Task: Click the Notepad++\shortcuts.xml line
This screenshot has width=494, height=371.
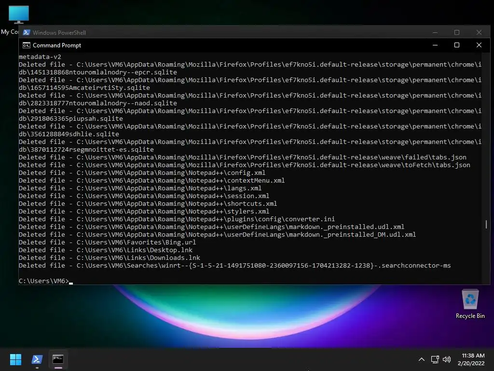Action: pyautogui.click(x=148, y=203)
